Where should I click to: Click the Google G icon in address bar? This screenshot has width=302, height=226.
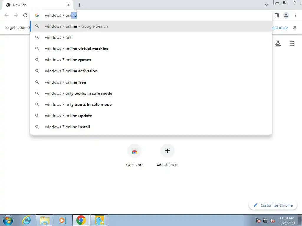click(x=37, y=15)
